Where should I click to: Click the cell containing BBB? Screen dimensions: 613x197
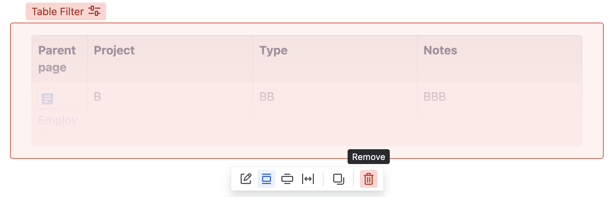[x=499, y=106]
